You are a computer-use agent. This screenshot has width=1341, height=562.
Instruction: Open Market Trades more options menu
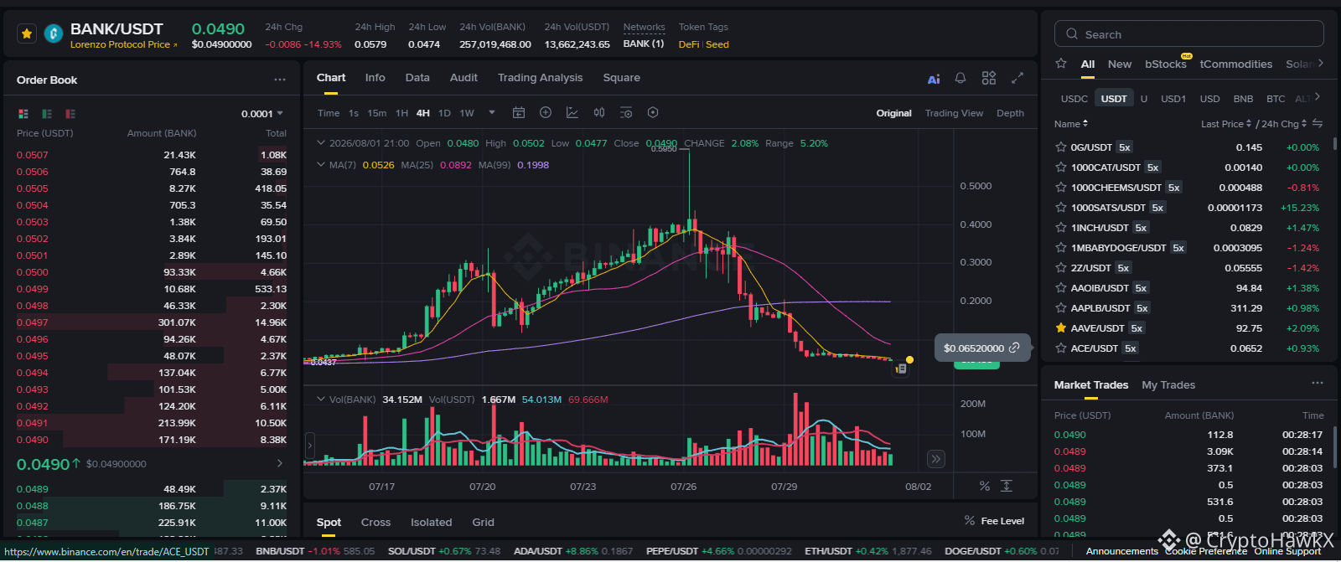1318,383
